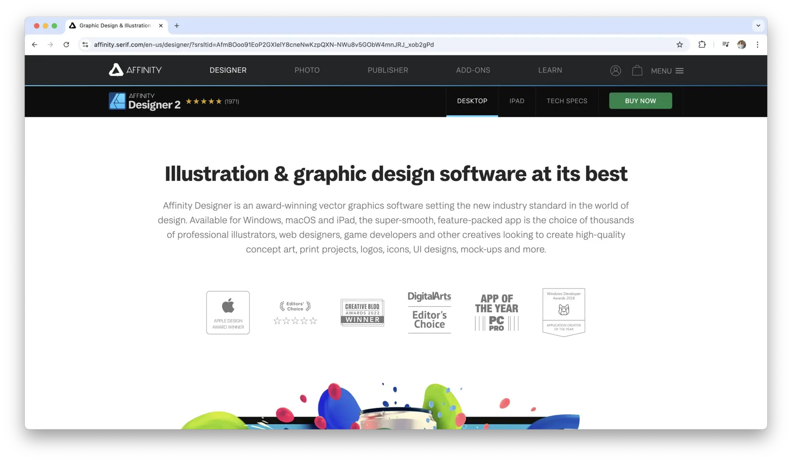Expand the tab search dropdown arrow

(x=758, y=26)
